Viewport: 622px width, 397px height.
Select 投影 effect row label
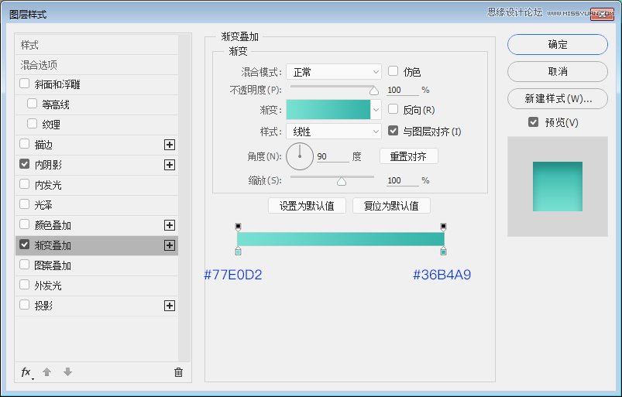click(x=43, y=306)
